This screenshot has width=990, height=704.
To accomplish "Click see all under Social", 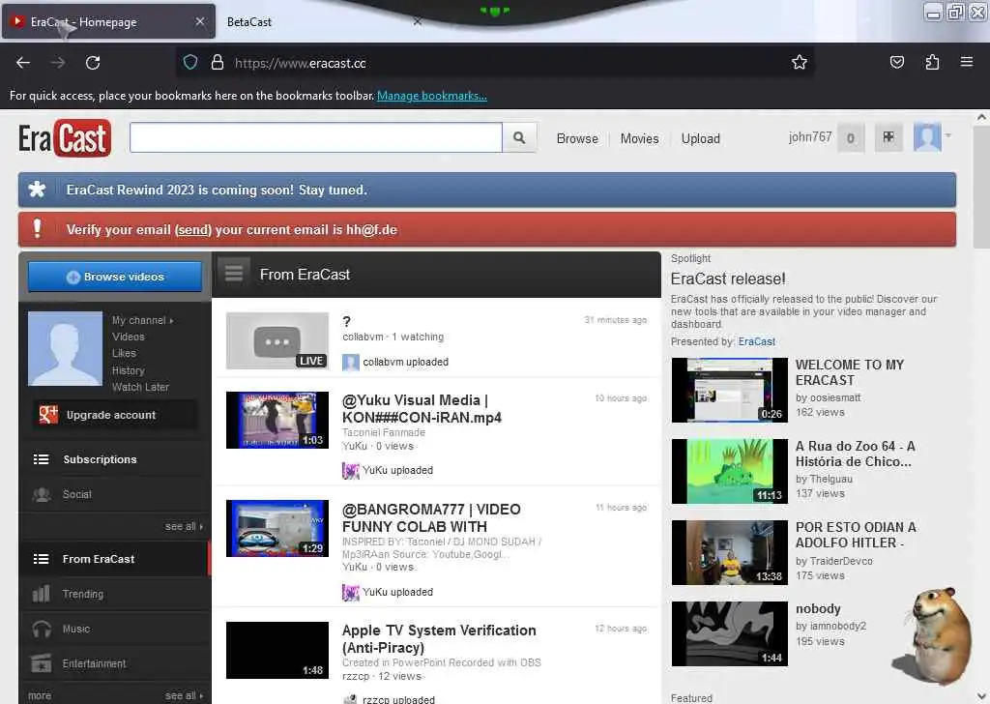I will tap(184, 526).
